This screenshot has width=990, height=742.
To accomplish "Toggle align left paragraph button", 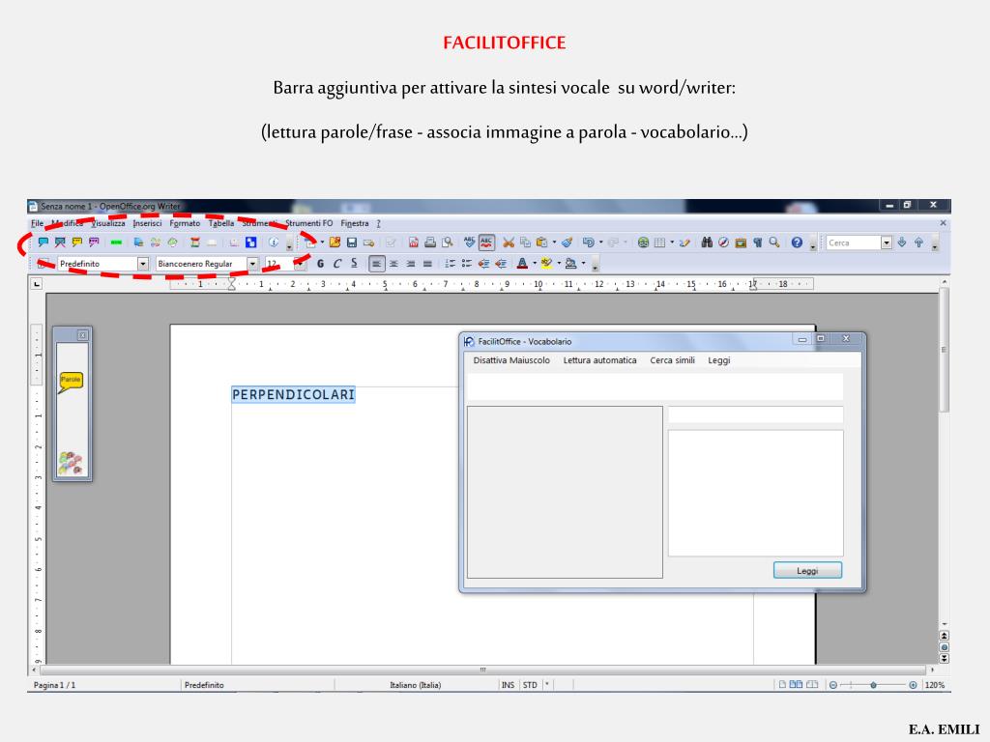I will pyautogui.click(x=376, y=264).
